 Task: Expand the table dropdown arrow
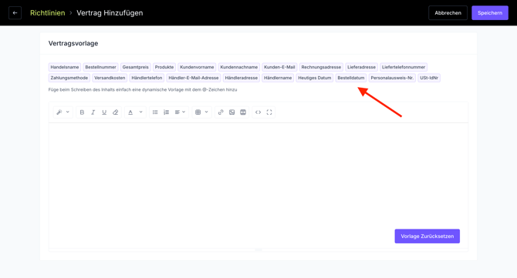pyautogui.click(x=206, y=112)
